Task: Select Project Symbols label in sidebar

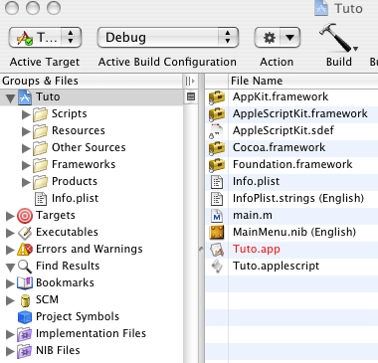Action: pos(78,316)
